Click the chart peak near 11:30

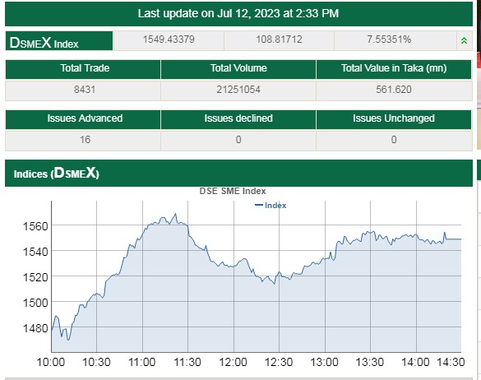[x=175, y=214]
